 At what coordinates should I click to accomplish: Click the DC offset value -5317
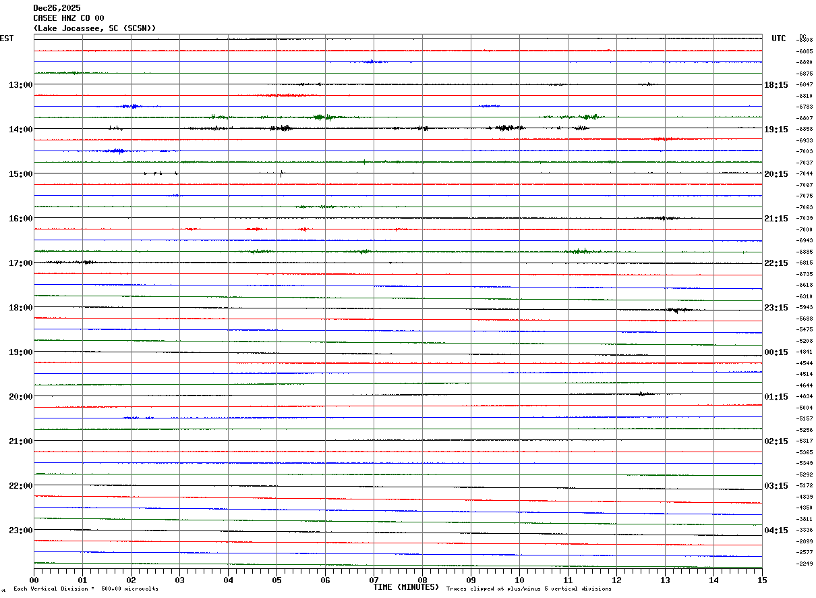point(805,441)
